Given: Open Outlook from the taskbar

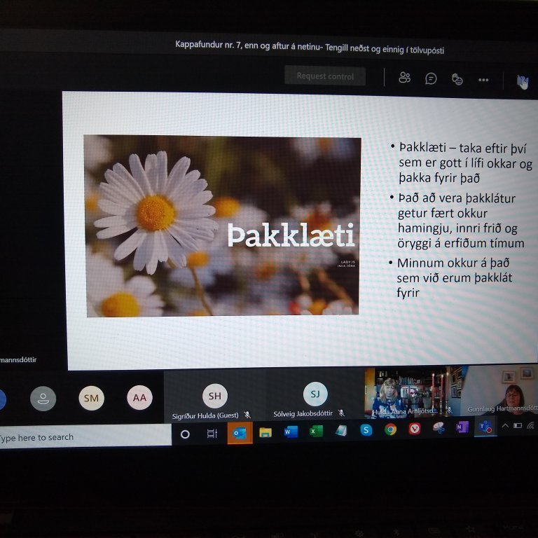Looking at the screenshot, I should 240,434.
